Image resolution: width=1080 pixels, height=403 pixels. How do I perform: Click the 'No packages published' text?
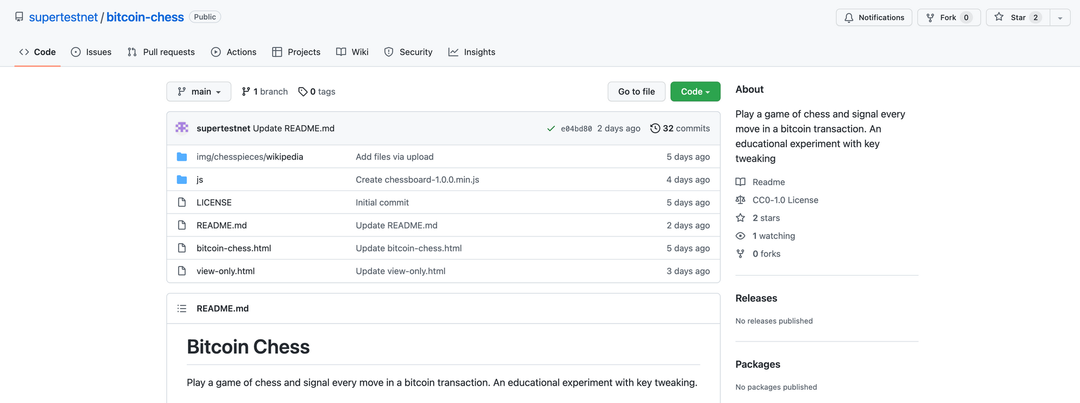click(x=776, y=387)
